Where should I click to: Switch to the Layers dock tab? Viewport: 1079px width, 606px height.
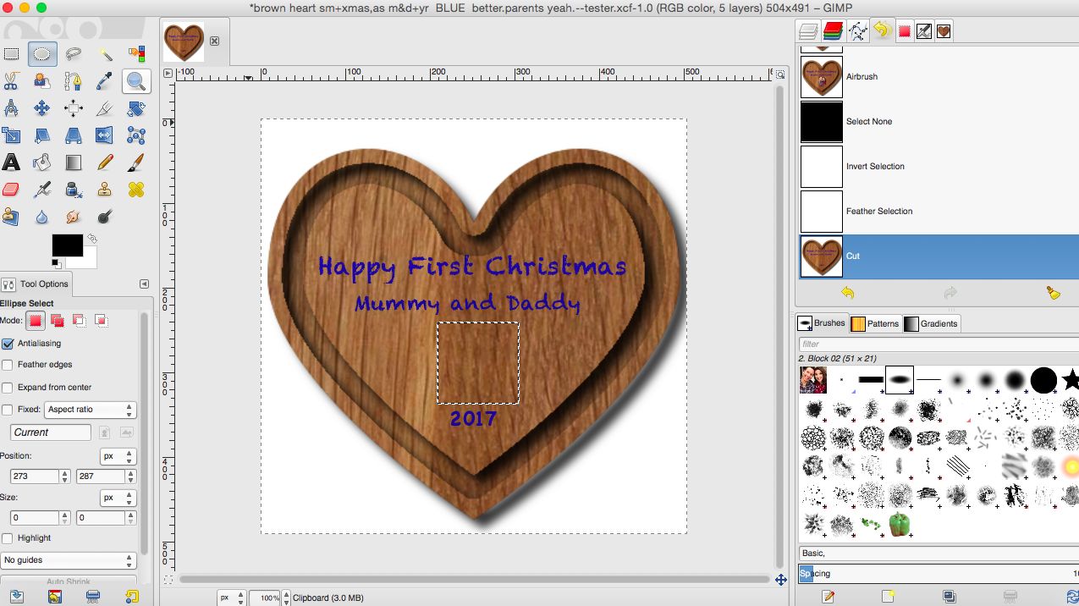[x=809, y=31]
